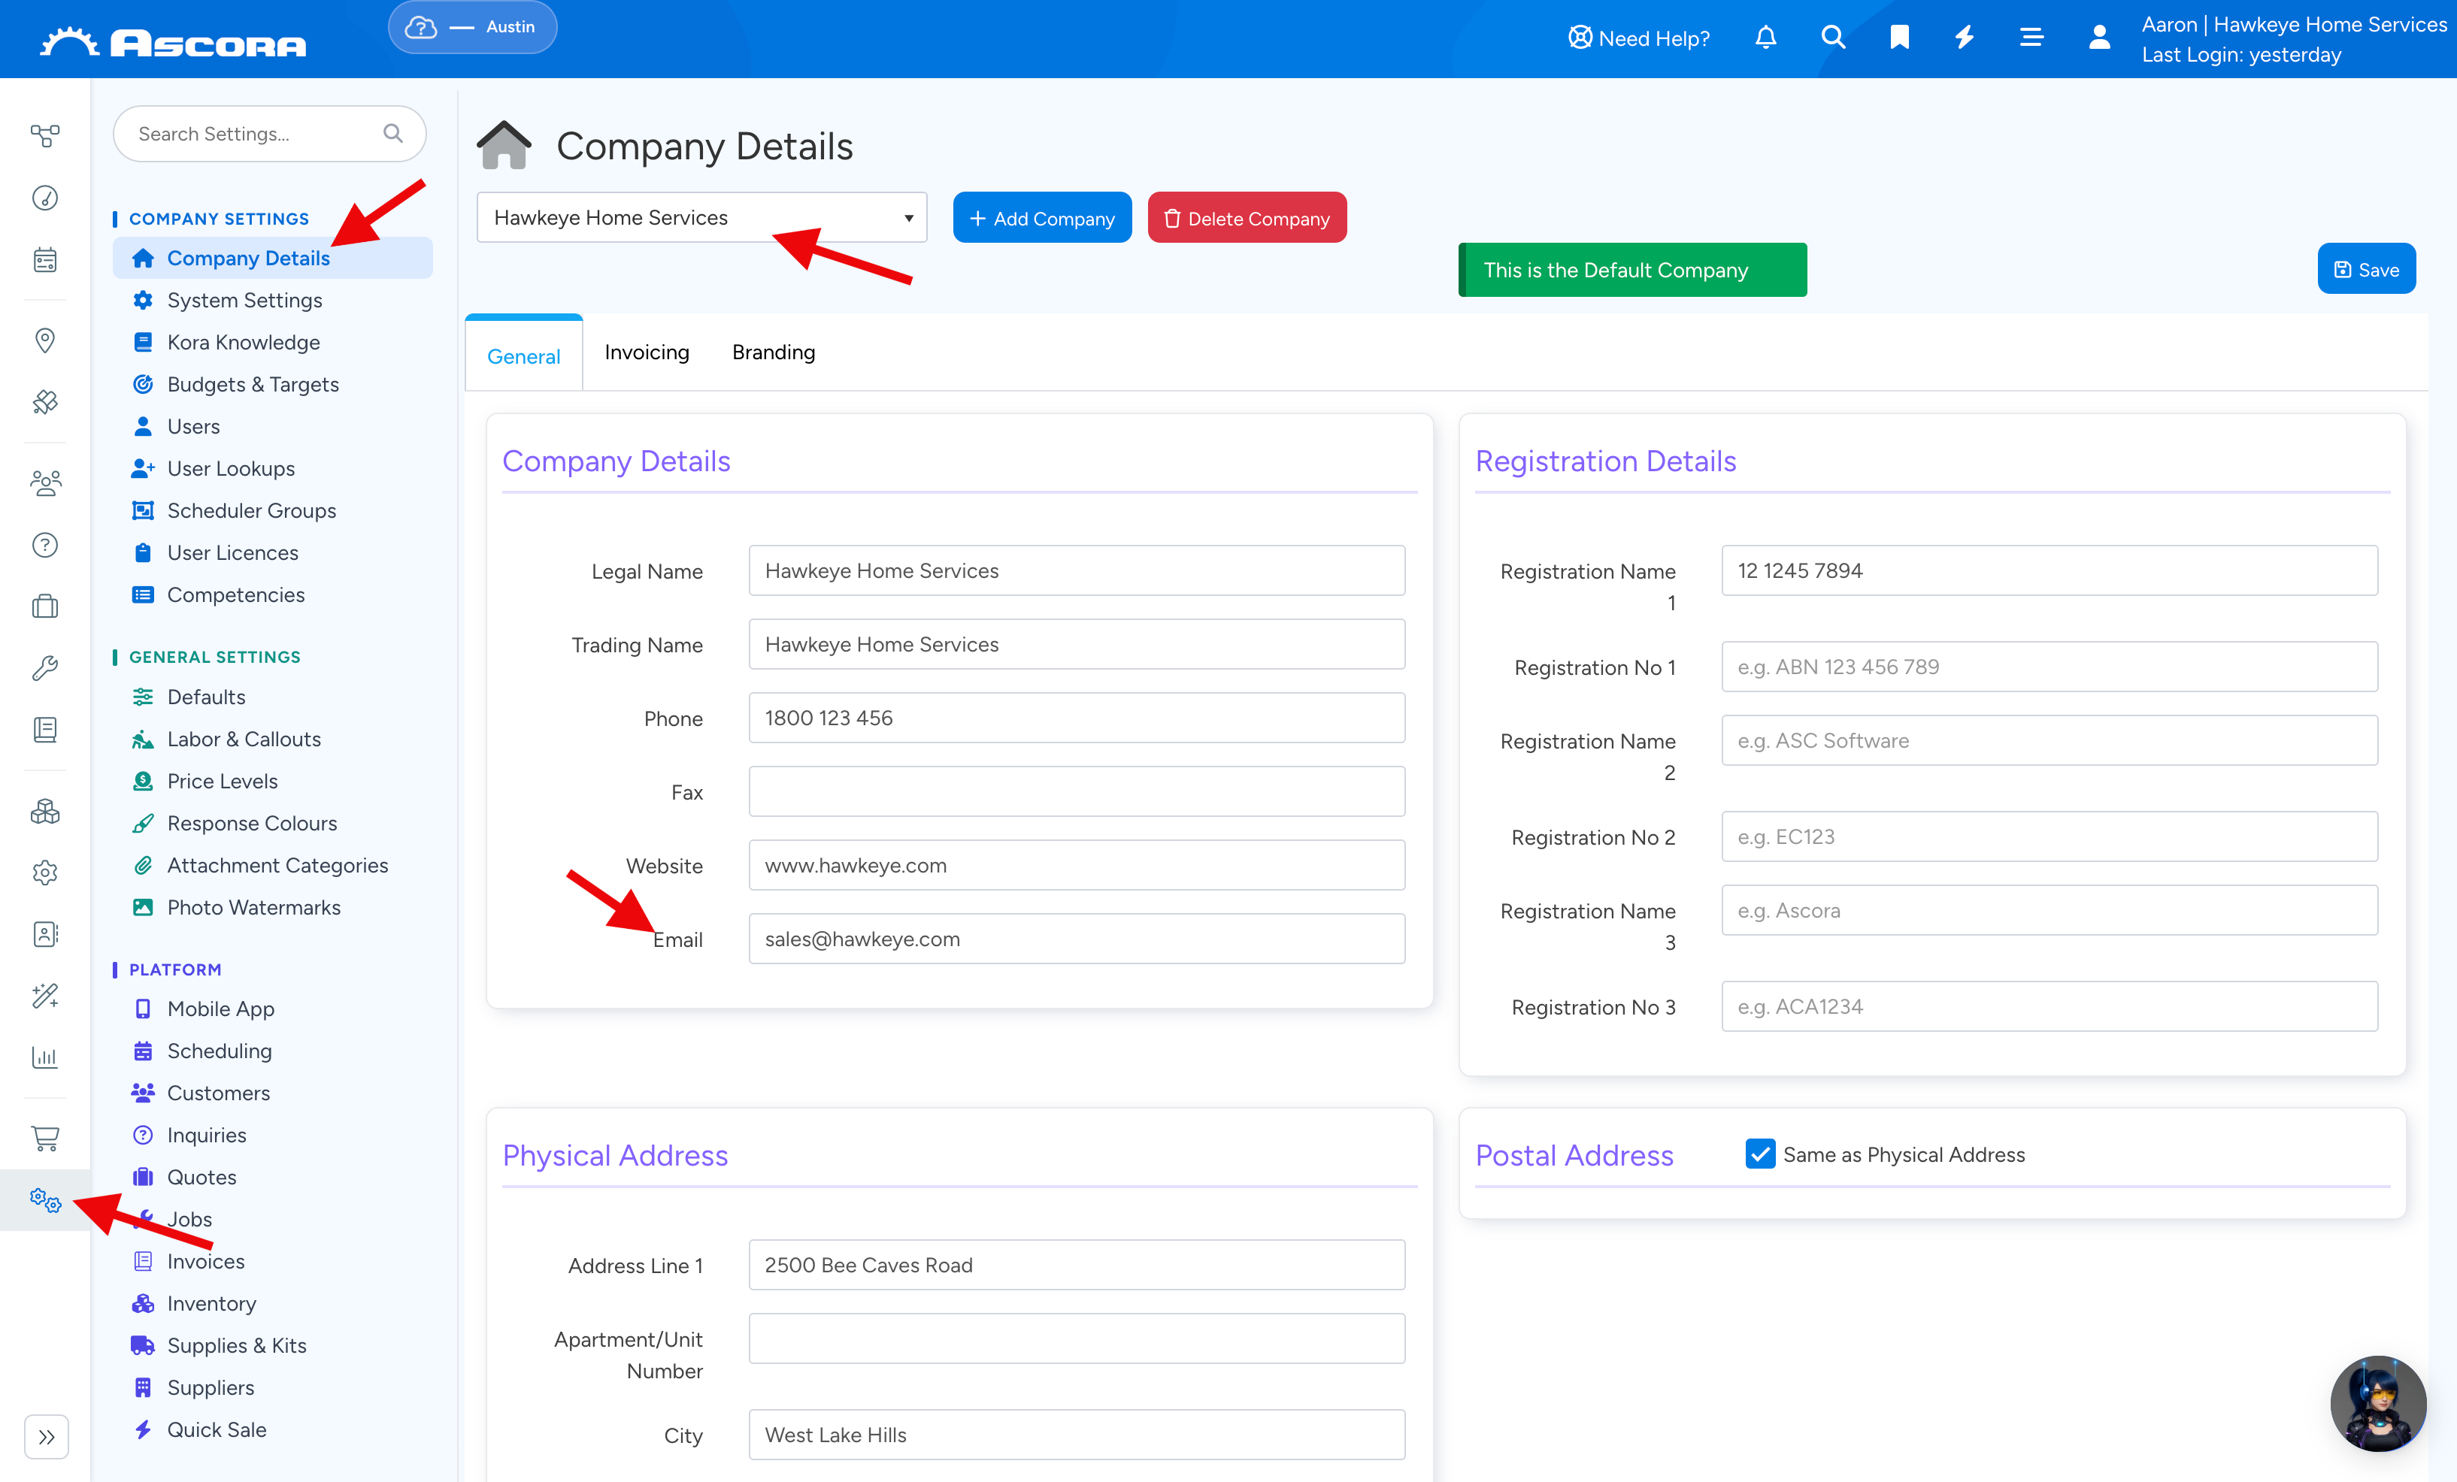Switch to the Invoicing tab

click(646, 352)
